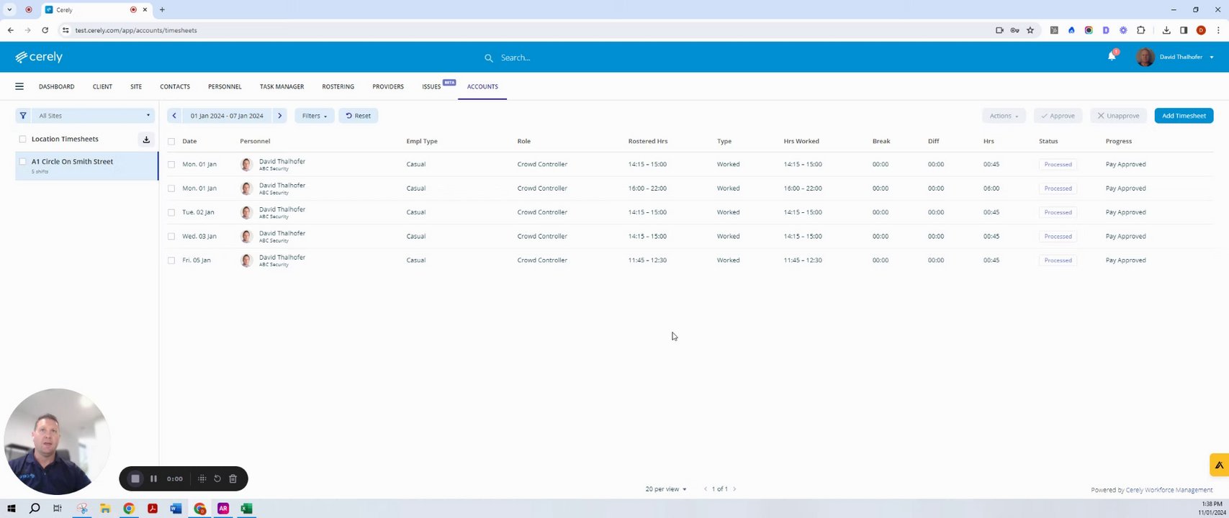Click the yellow widget icon at the right edge
The width and height of the screenshot is (1229, 518).
click(x=1219, y=465)
